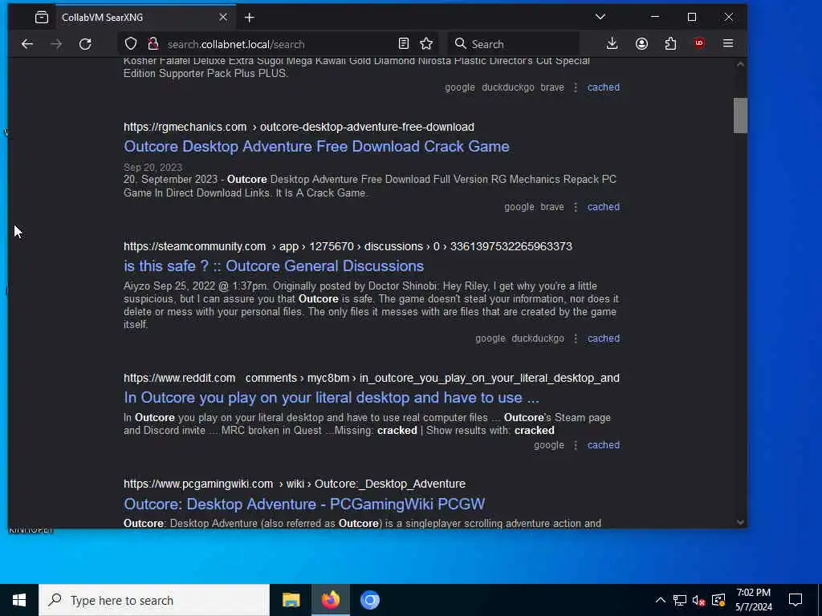Click 'Sep 20, 2023' date text

point(153,168)
